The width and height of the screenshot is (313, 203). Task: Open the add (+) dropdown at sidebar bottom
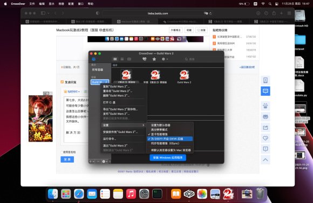92,162
